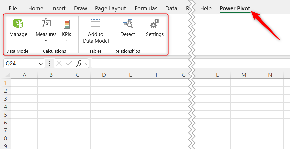Click cell M2

(x=244, y=91)
